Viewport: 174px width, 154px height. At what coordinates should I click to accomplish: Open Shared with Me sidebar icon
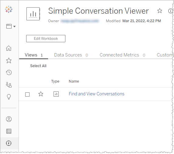tap(9, 85)
